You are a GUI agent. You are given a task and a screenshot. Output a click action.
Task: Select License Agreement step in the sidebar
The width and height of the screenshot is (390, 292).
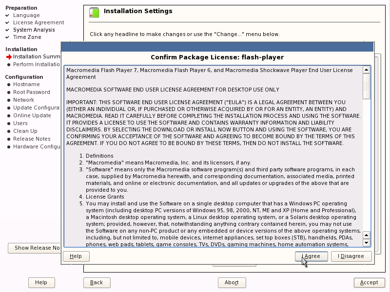39,22
